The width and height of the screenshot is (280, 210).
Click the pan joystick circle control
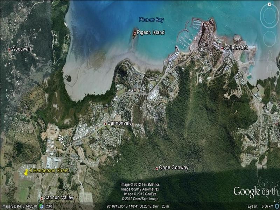pyautogui.click(x=269, y=38)
